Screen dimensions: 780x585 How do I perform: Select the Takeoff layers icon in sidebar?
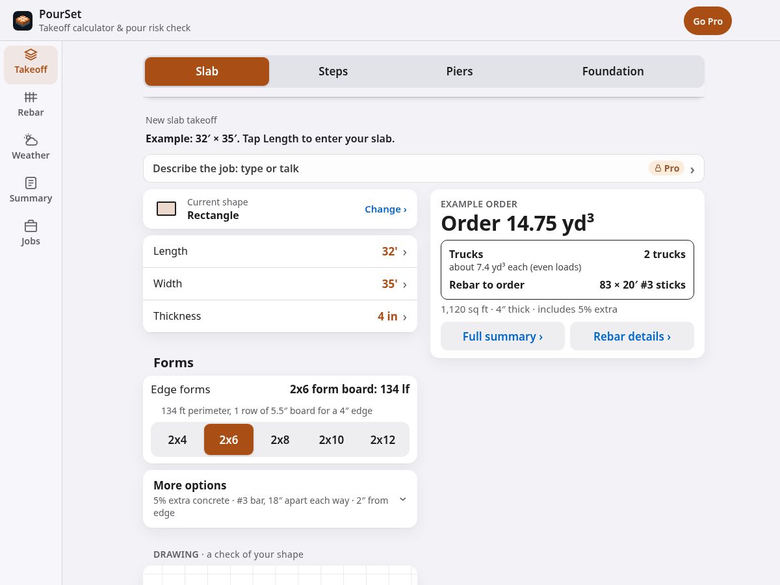click(x=31, y=55)
